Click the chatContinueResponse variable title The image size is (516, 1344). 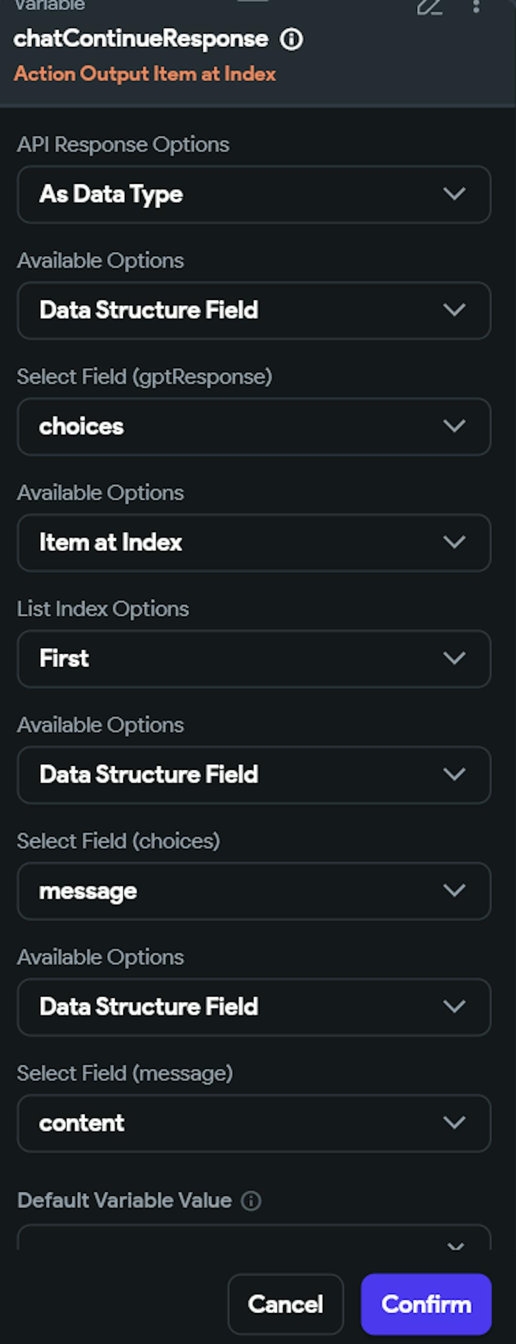click(x=141, y=39)
